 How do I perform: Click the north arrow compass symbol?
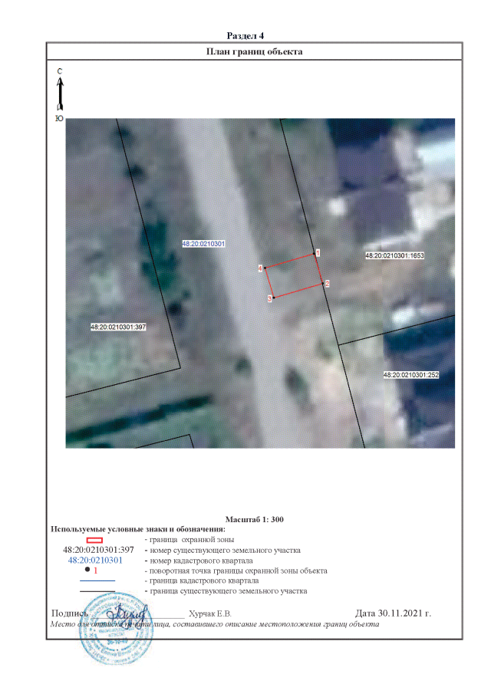point(60,94)
